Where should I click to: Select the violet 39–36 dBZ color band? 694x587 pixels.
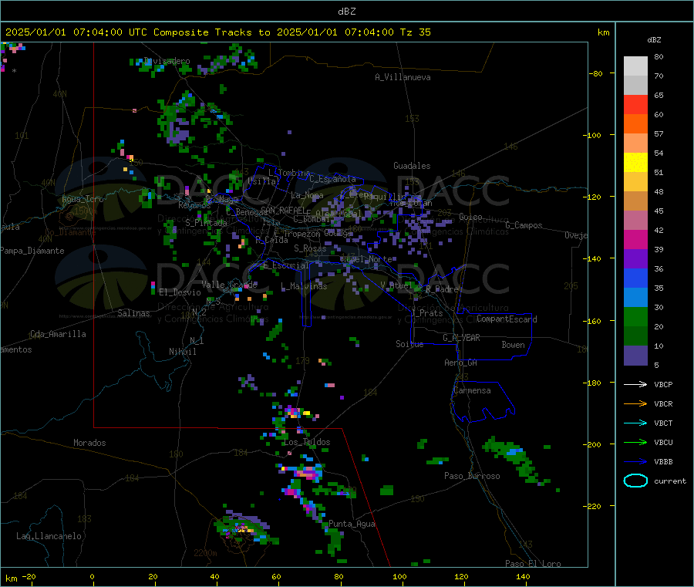[x=635, y=259]
